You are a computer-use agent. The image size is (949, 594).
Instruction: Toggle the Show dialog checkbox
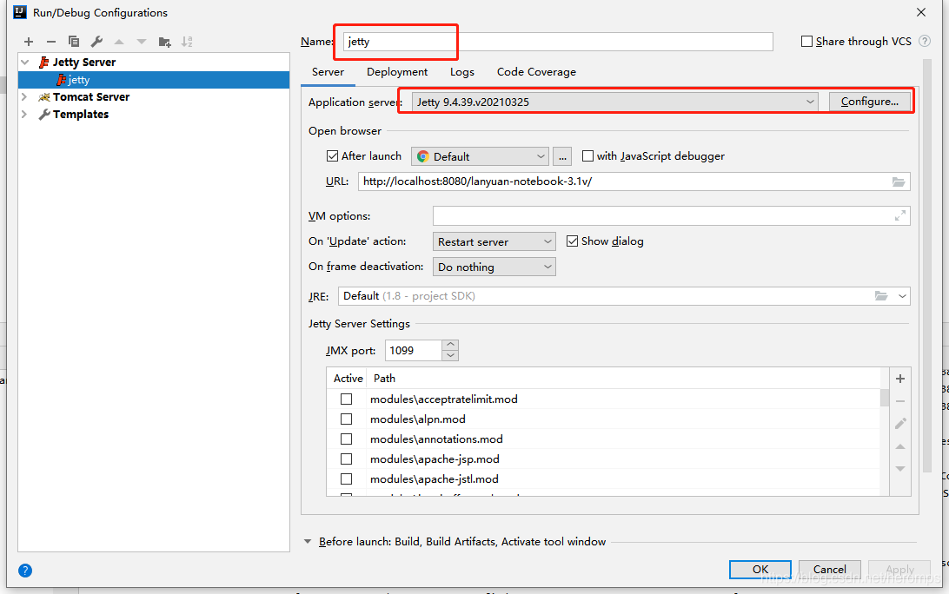point(572,241)
